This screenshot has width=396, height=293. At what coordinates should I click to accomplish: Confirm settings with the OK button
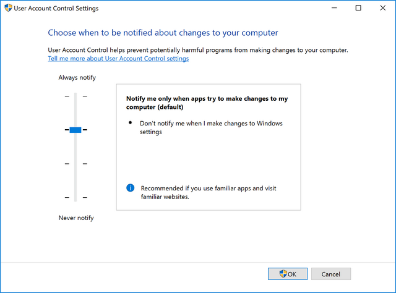[288, 274]
